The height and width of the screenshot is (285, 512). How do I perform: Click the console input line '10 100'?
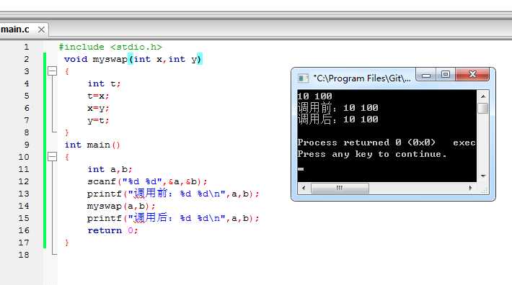(315, 96)
